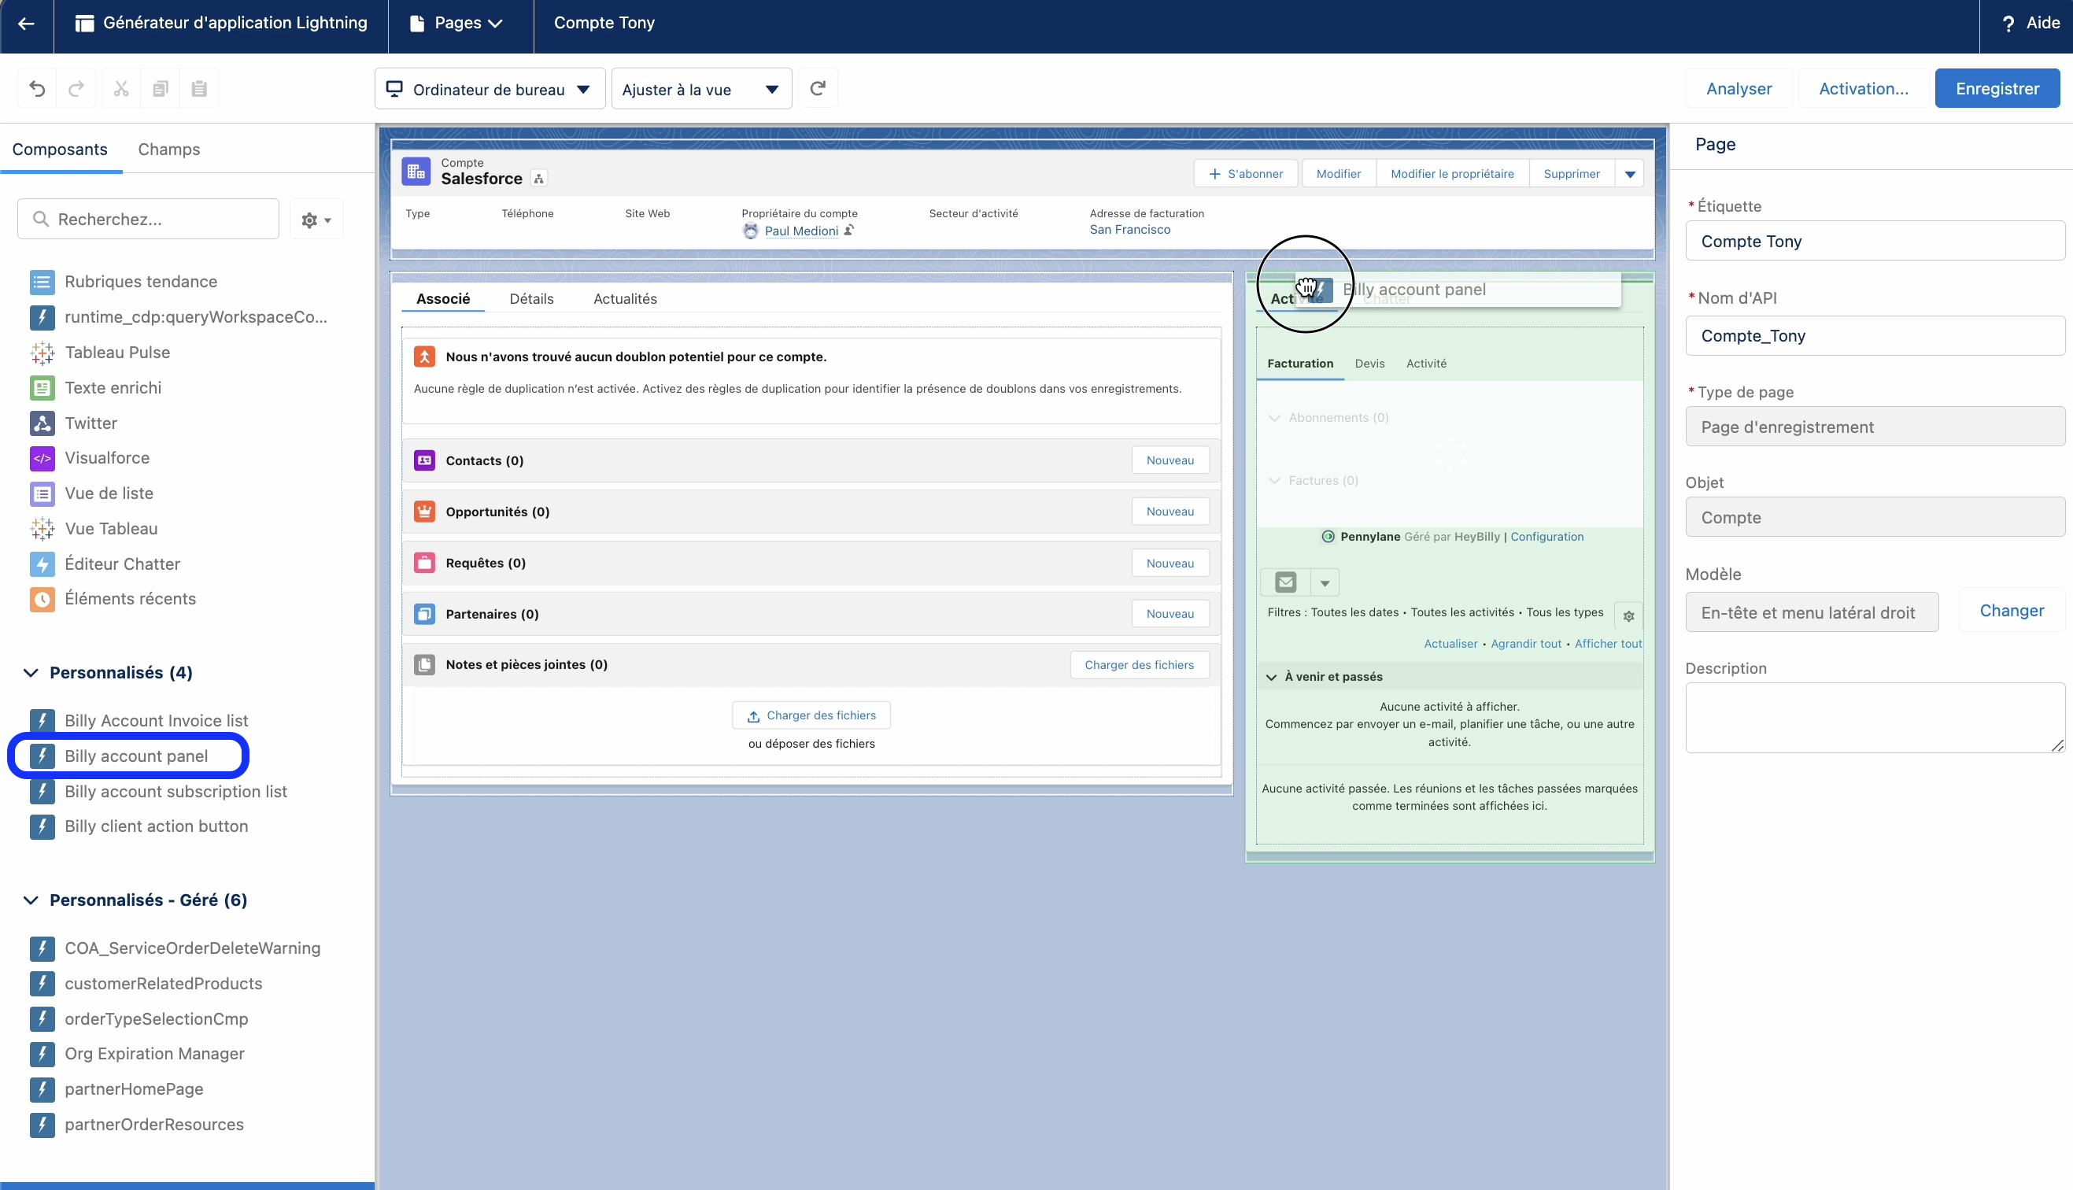Image resolution: width=2073 pixels, height=1190 pixels.
Task: Switch to the Champs tab
Action: tap(169, 150)
